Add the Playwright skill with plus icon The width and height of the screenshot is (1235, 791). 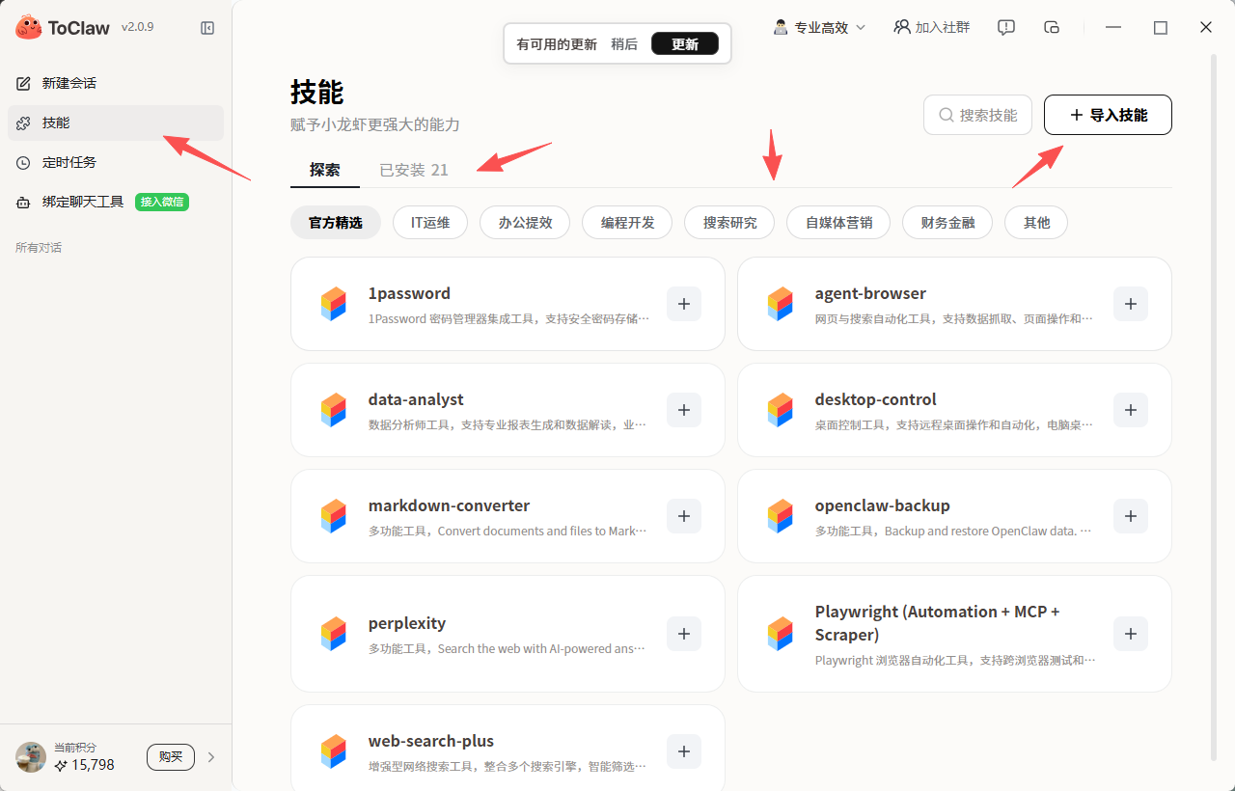tap(1131, 634)
